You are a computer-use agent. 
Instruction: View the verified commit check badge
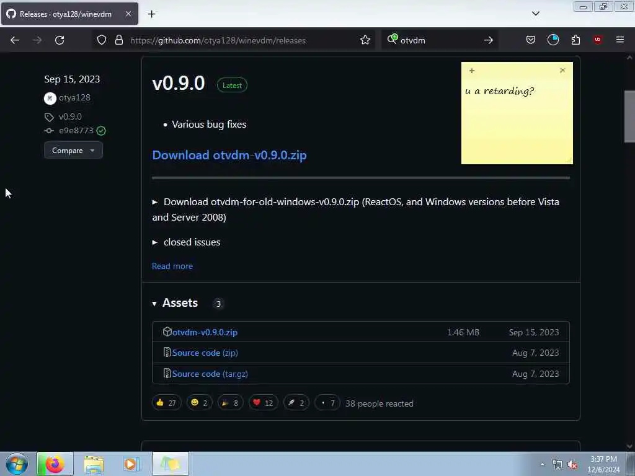[x=101, y=131]
